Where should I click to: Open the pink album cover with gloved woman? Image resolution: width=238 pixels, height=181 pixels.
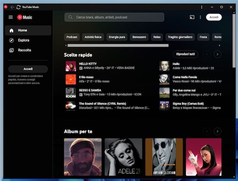[204, 157]
